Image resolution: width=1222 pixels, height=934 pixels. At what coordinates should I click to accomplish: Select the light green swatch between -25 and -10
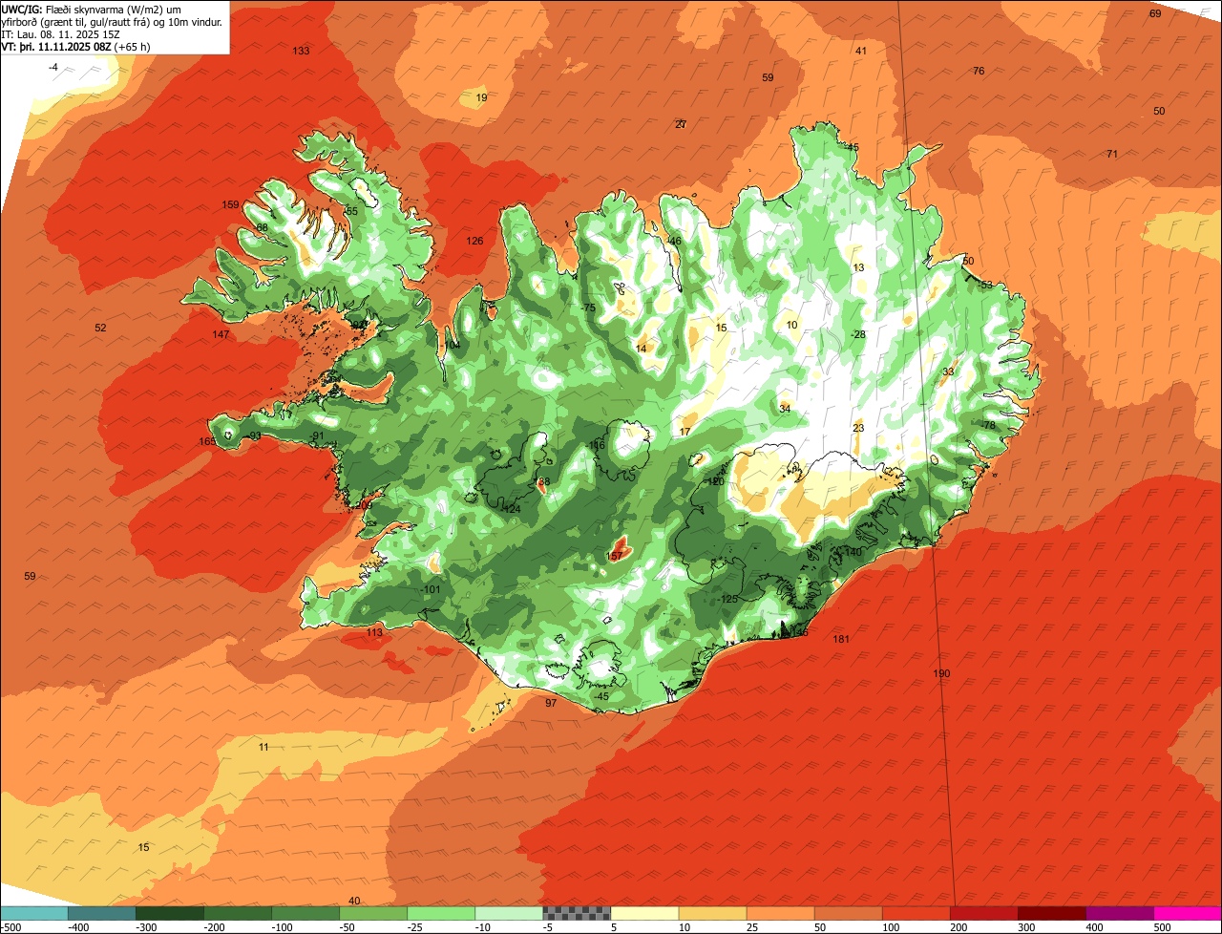coord(441,913)
